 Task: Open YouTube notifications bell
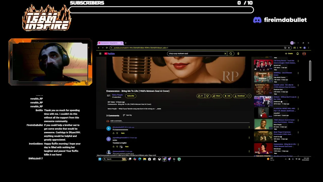298,54
